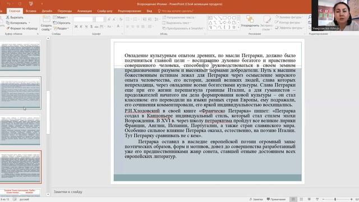The height and width of the screenshot is (202, 359).
Task: Click the Increase font size icon
Action: (x=109, y=20)
